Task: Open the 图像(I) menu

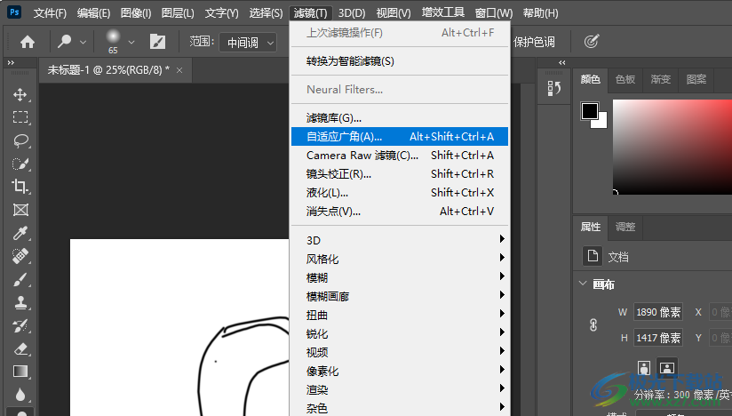Action: (136, 13)
